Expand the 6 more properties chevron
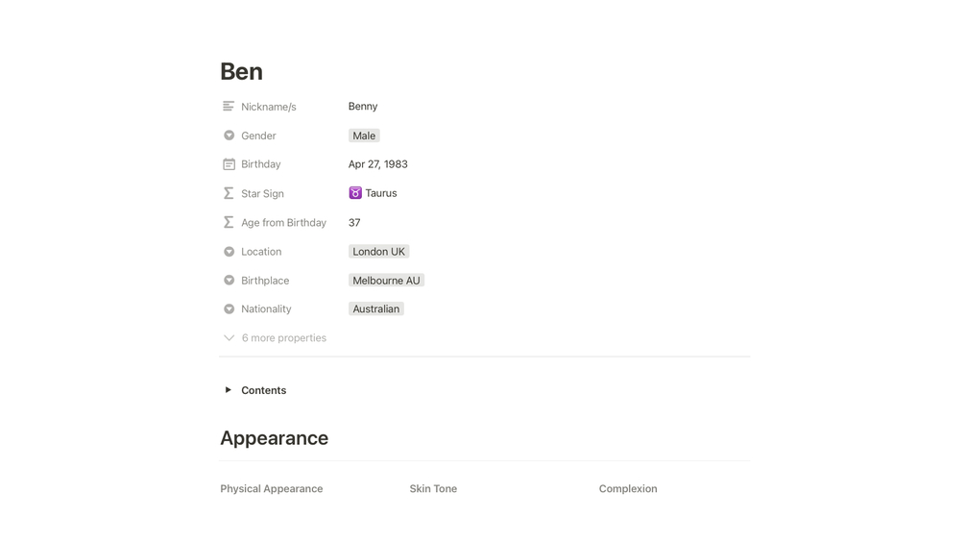 [x=229, y=338]
